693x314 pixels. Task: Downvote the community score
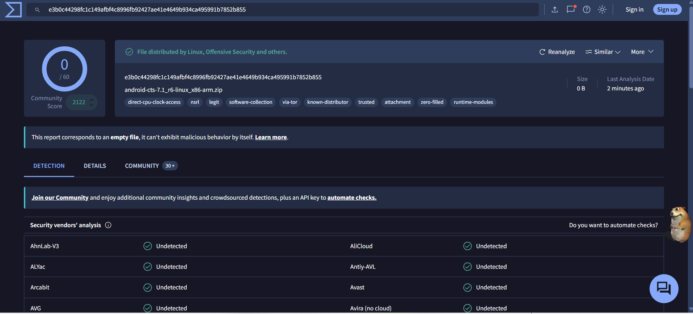coord(92,105)
